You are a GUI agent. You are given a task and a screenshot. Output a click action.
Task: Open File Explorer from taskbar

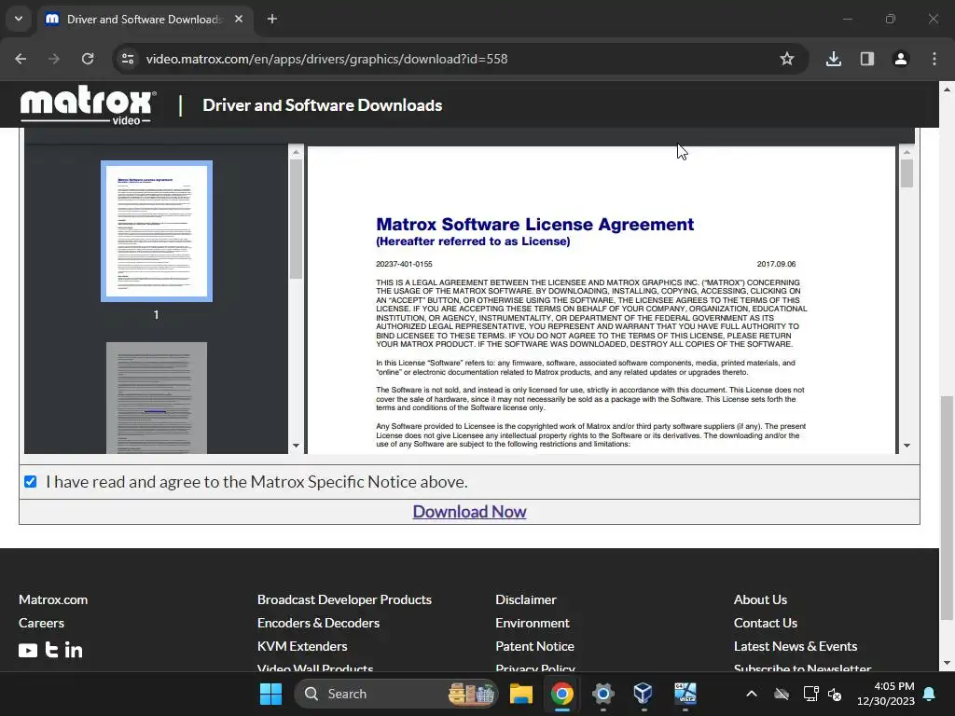pos(521,694)
